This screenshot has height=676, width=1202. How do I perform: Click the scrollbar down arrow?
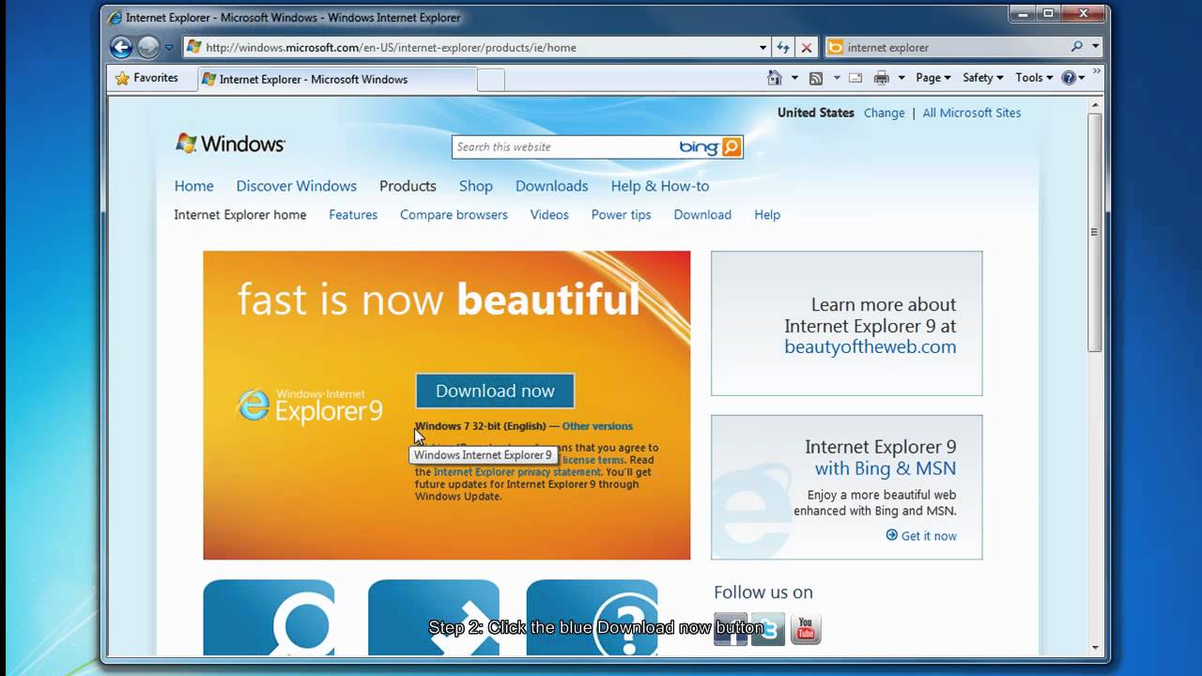click(x=1094, y=647)
